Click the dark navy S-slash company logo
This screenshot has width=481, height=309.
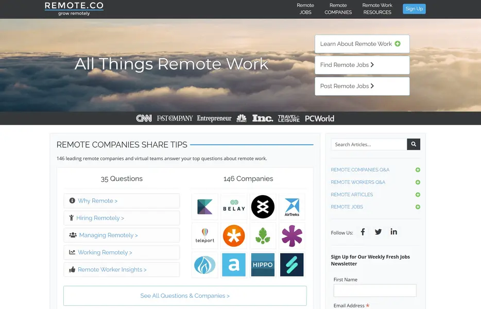[291, 265]
